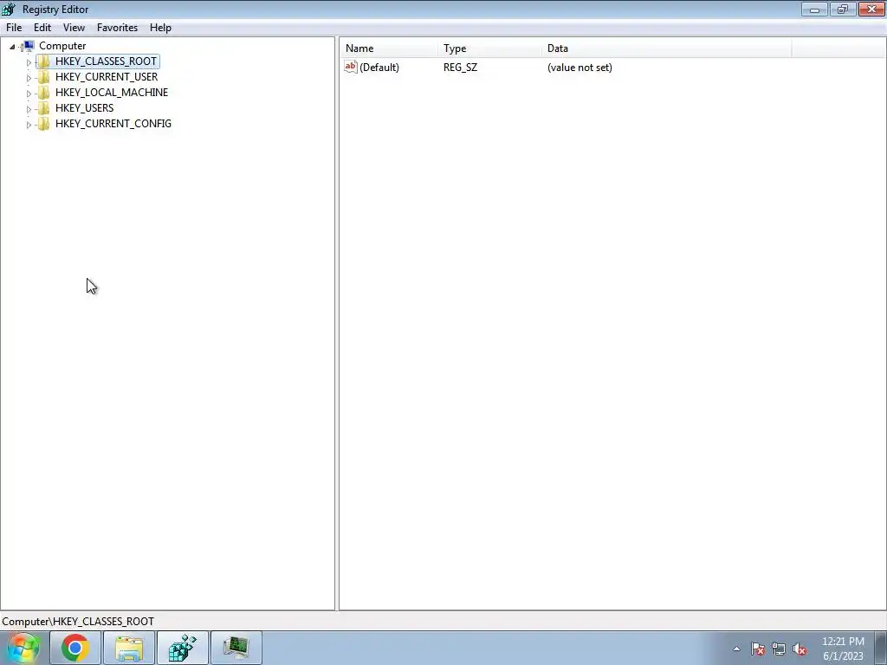The height and width of the screenshot is (665, 887).
Task: Open the File menu
Action: [x=14, y=28]
